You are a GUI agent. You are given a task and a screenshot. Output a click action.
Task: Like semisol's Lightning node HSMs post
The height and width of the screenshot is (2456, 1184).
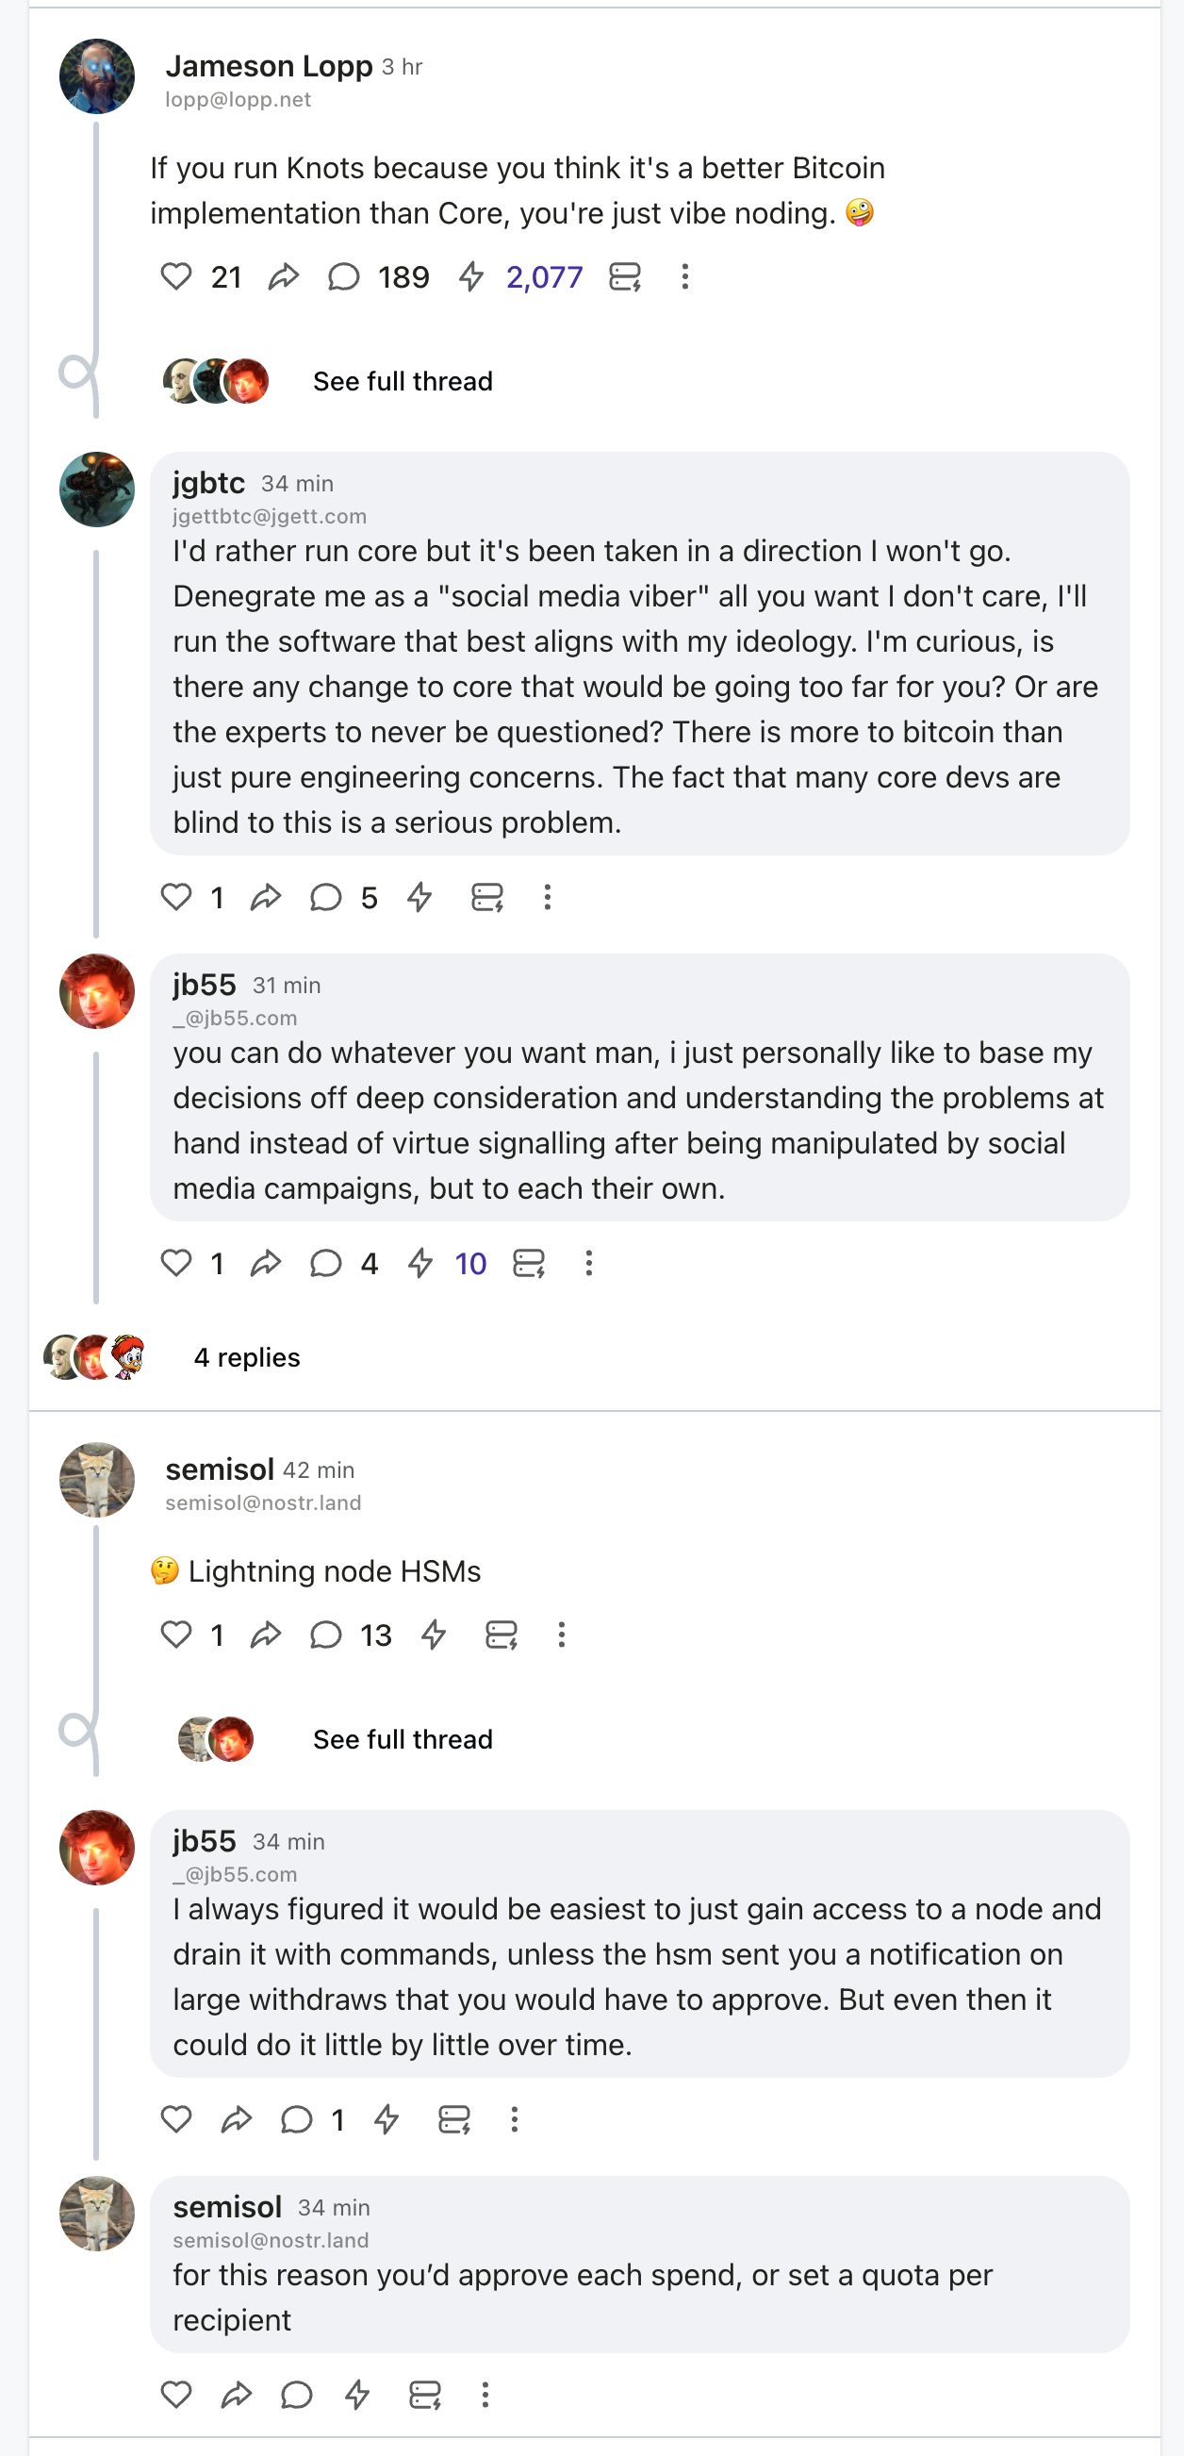176,1635
